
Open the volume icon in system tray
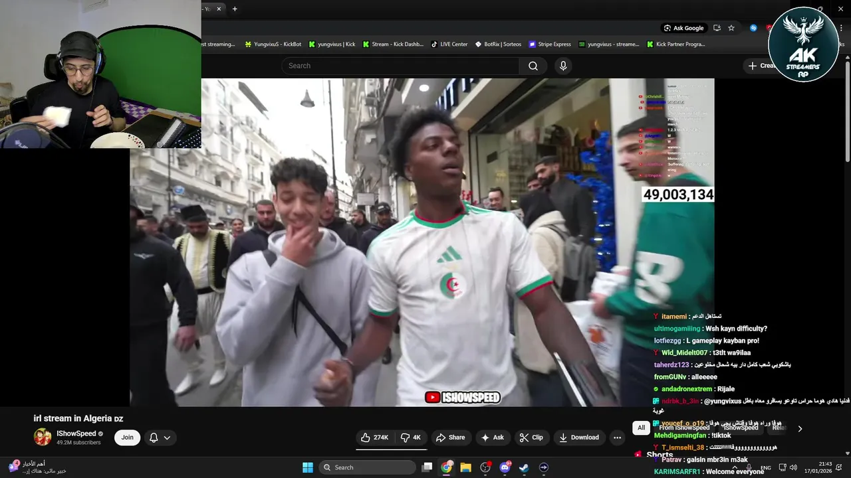tap(793, 467)
